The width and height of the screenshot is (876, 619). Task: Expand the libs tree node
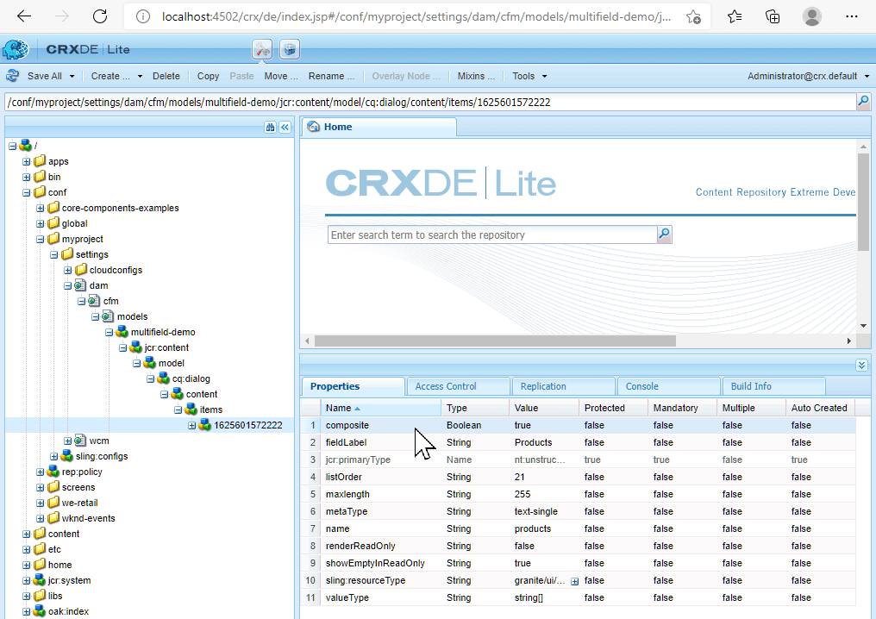click(x=26, y=597)
